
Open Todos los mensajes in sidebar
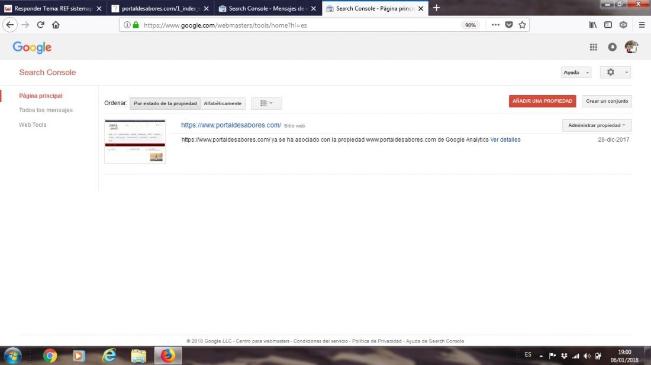(46, 110)
